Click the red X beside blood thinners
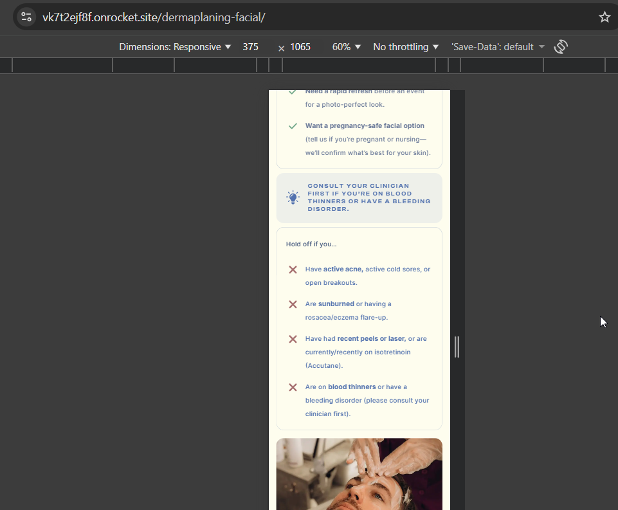618x510 pixels. [293, 387]
